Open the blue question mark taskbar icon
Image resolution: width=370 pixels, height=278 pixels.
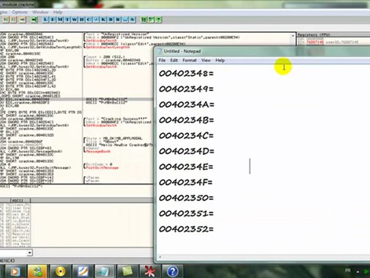coord(173,271)
